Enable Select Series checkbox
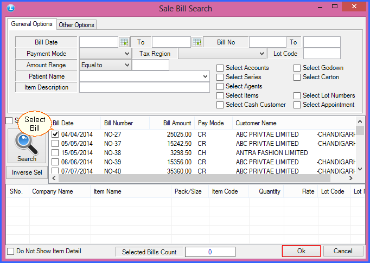 (x=220, y=77)
